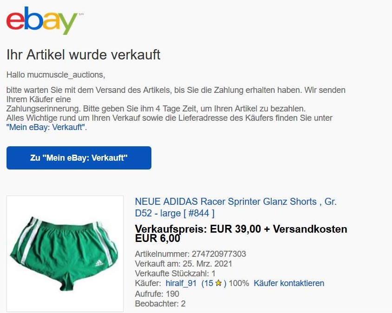Click the Zahlungserinnerung paragraph text
392x313 pixels.
[x=156, y=109]
